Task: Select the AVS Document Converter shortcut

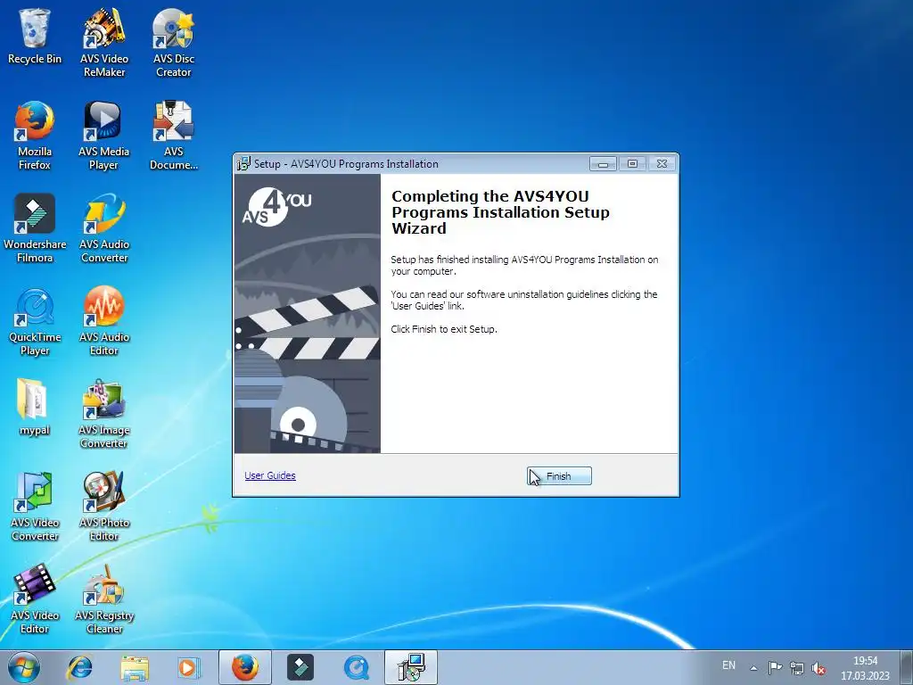Action: point(174,136)
